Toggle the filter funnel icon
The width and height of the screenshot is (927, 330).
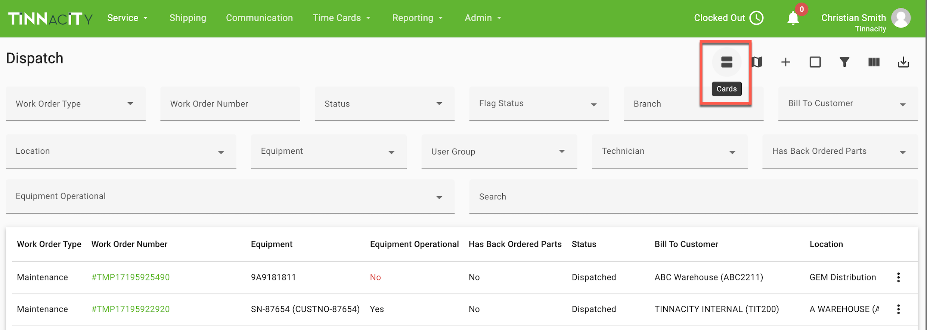click(x=844, y=62)
